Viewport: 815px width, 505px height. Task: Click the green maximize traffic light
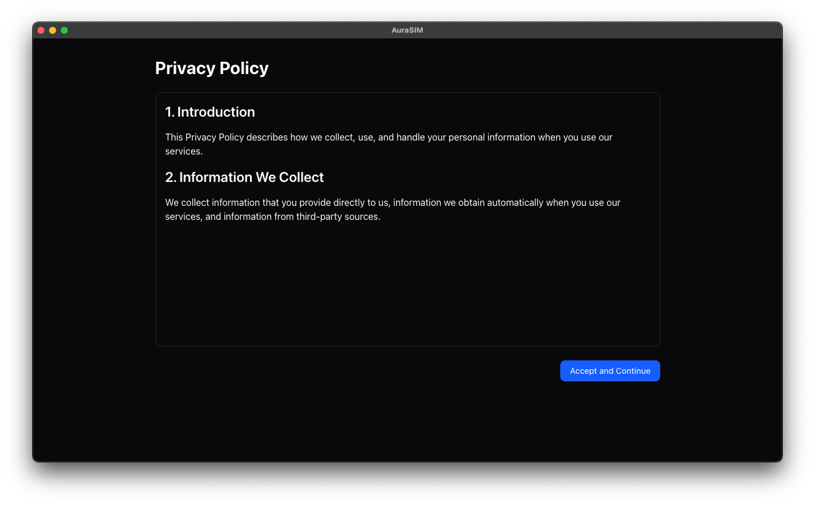tap(64, 30)
